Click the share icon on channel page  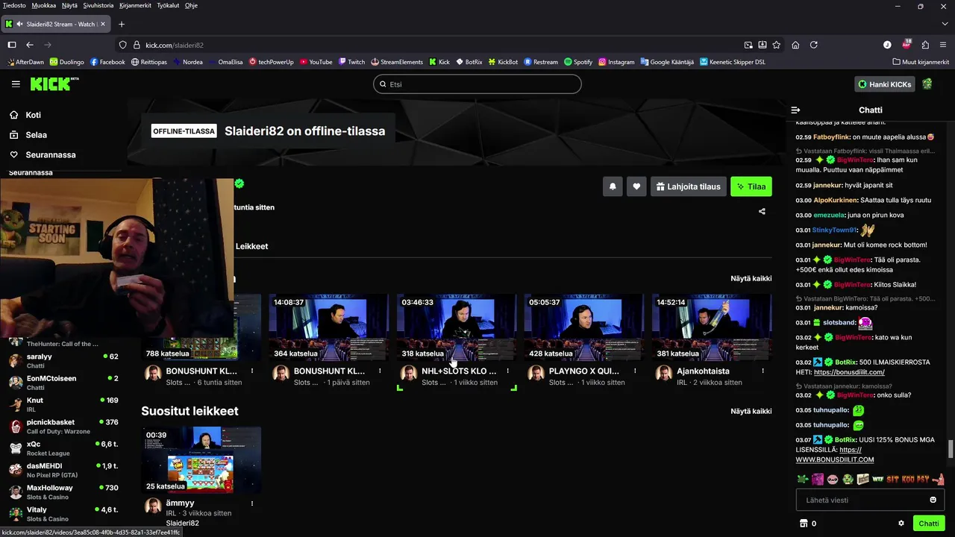(x=762, y=211)
